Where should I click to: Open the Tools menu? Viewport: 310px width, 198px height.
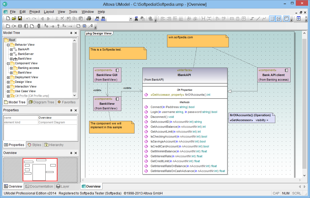(73, 12)
